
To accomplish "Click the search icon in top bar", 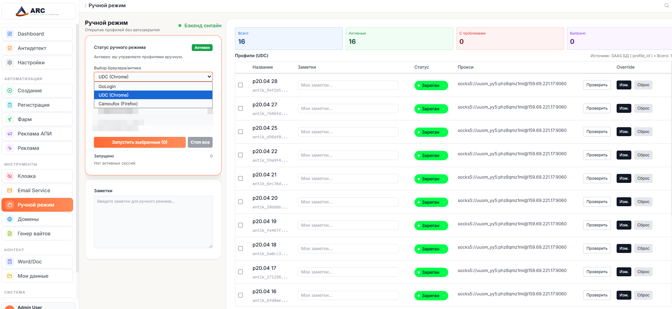I will click(666, 5).
